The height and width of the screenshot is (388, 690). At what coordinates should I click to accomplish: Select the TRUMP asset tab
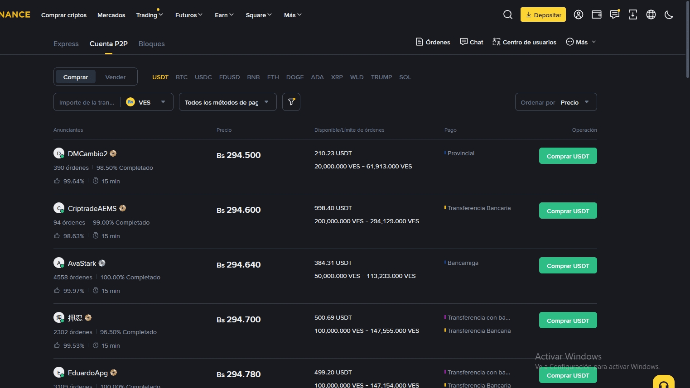(381, 77)
